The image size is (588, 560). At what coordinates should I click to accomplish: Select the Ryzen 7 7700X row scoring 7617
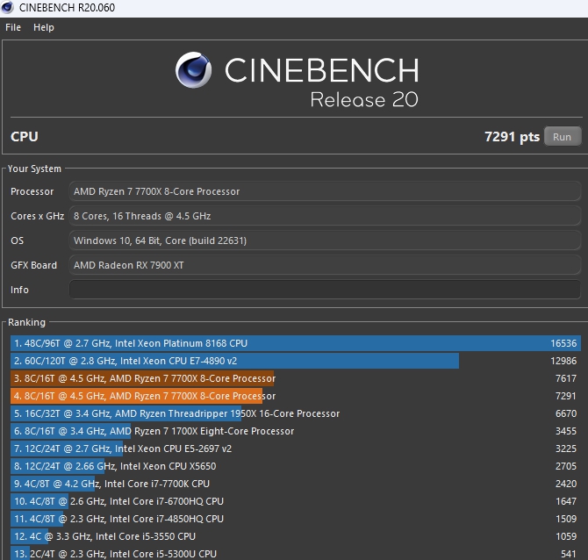[296, 378]
